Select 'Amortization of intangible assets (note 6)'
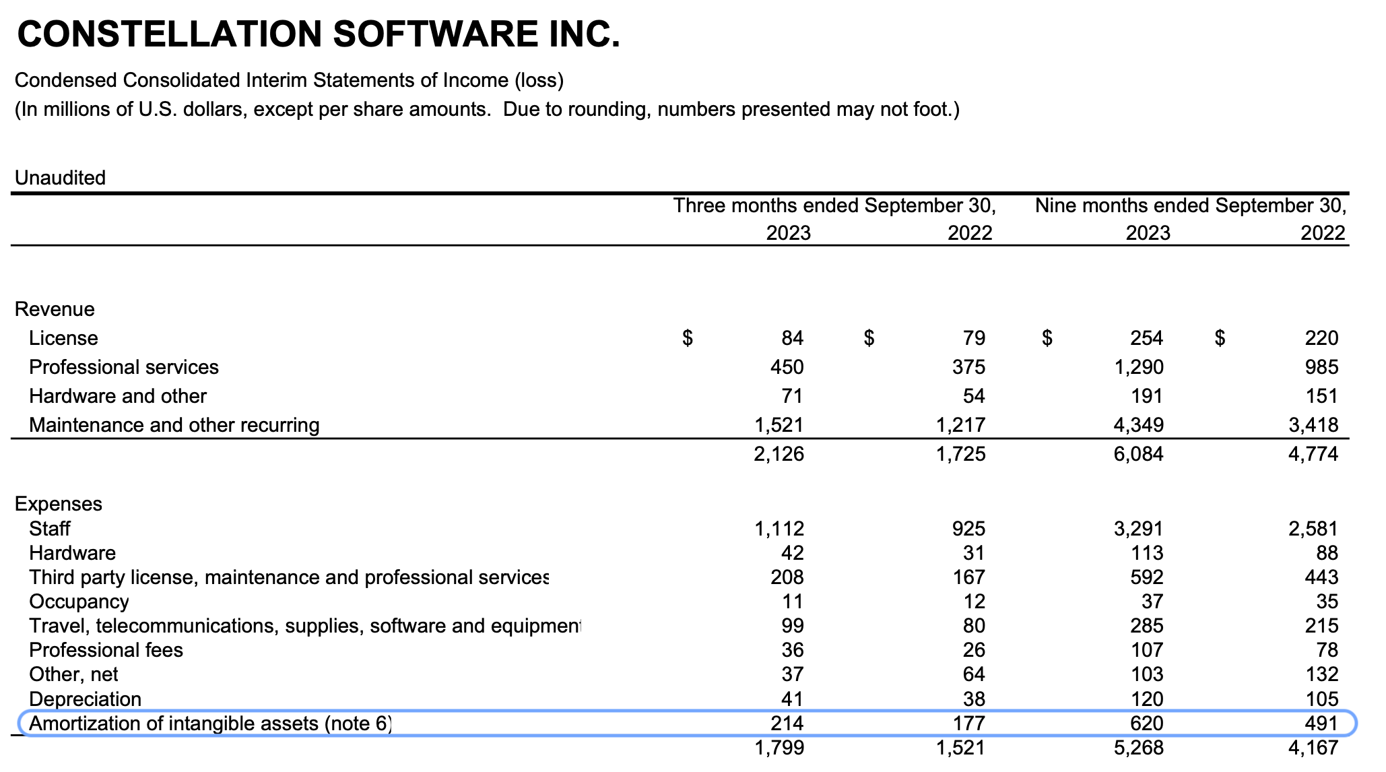Image resolution: width=1386 pixels, height=772 pixels. 210,723
